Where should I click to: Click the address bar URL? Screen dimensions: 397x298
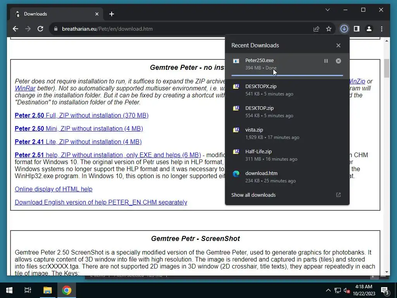(x=107, y=29)
